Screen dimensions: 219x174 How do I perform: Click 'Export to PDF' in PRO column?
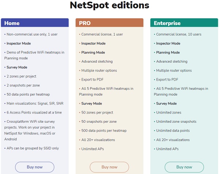(x=92, y=79)
